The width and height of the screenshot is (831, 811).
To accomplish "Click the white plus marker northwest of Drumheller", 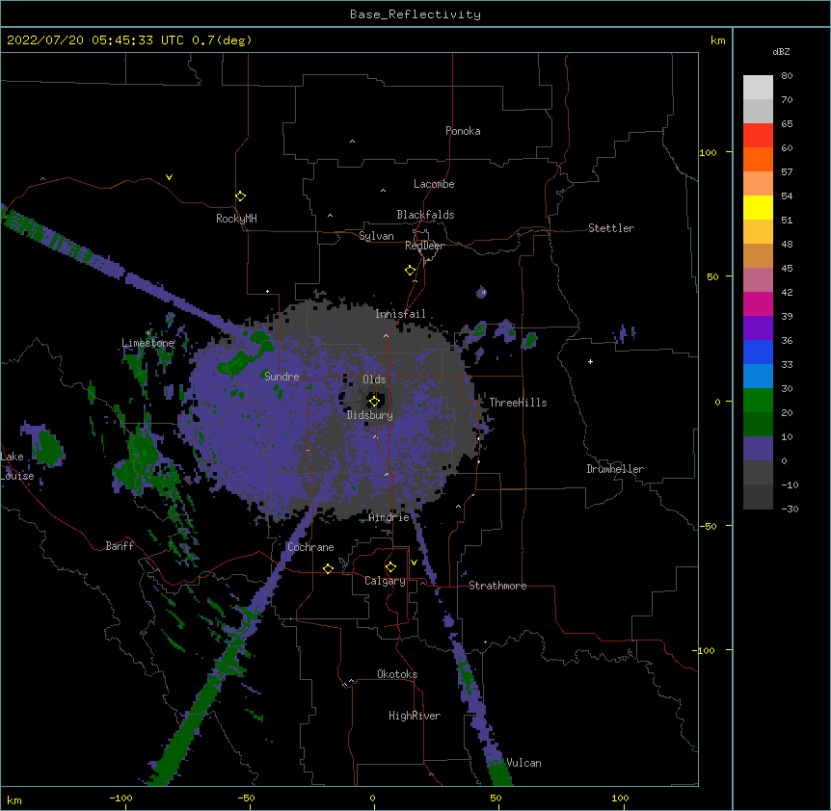I will [590, 361].
